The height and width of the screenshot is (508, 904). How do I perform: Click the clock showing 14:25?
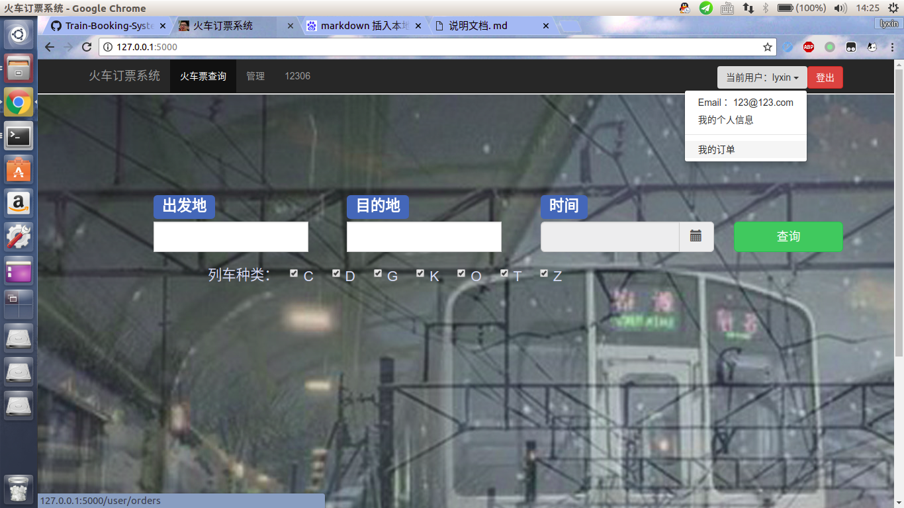coord(868,8)
